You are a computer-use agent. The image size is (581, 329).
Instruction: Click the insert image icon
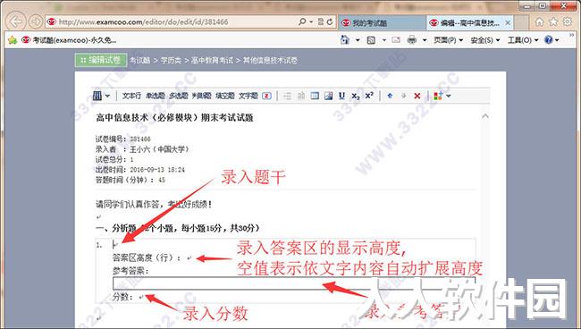[x=328, y=96]
